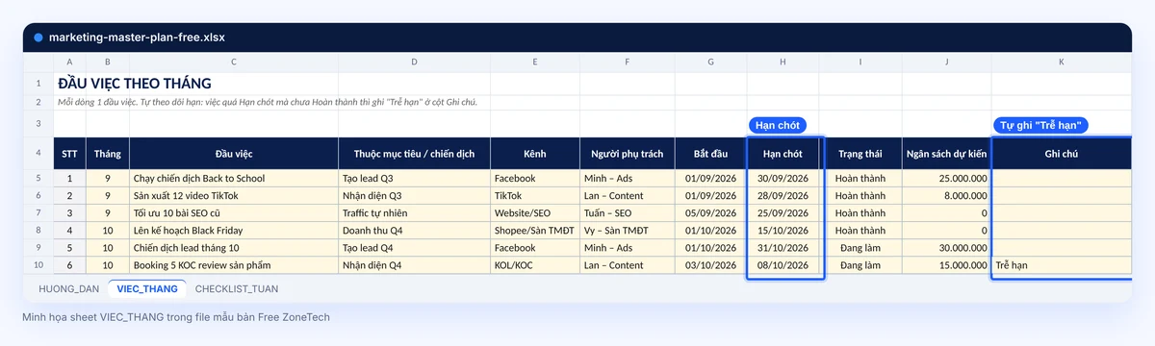Image resolution: width=1155 pixels, height=346 pixels.
Task: Click 'Lan – Content' in the KOC booking row
Action: point(627,264)
